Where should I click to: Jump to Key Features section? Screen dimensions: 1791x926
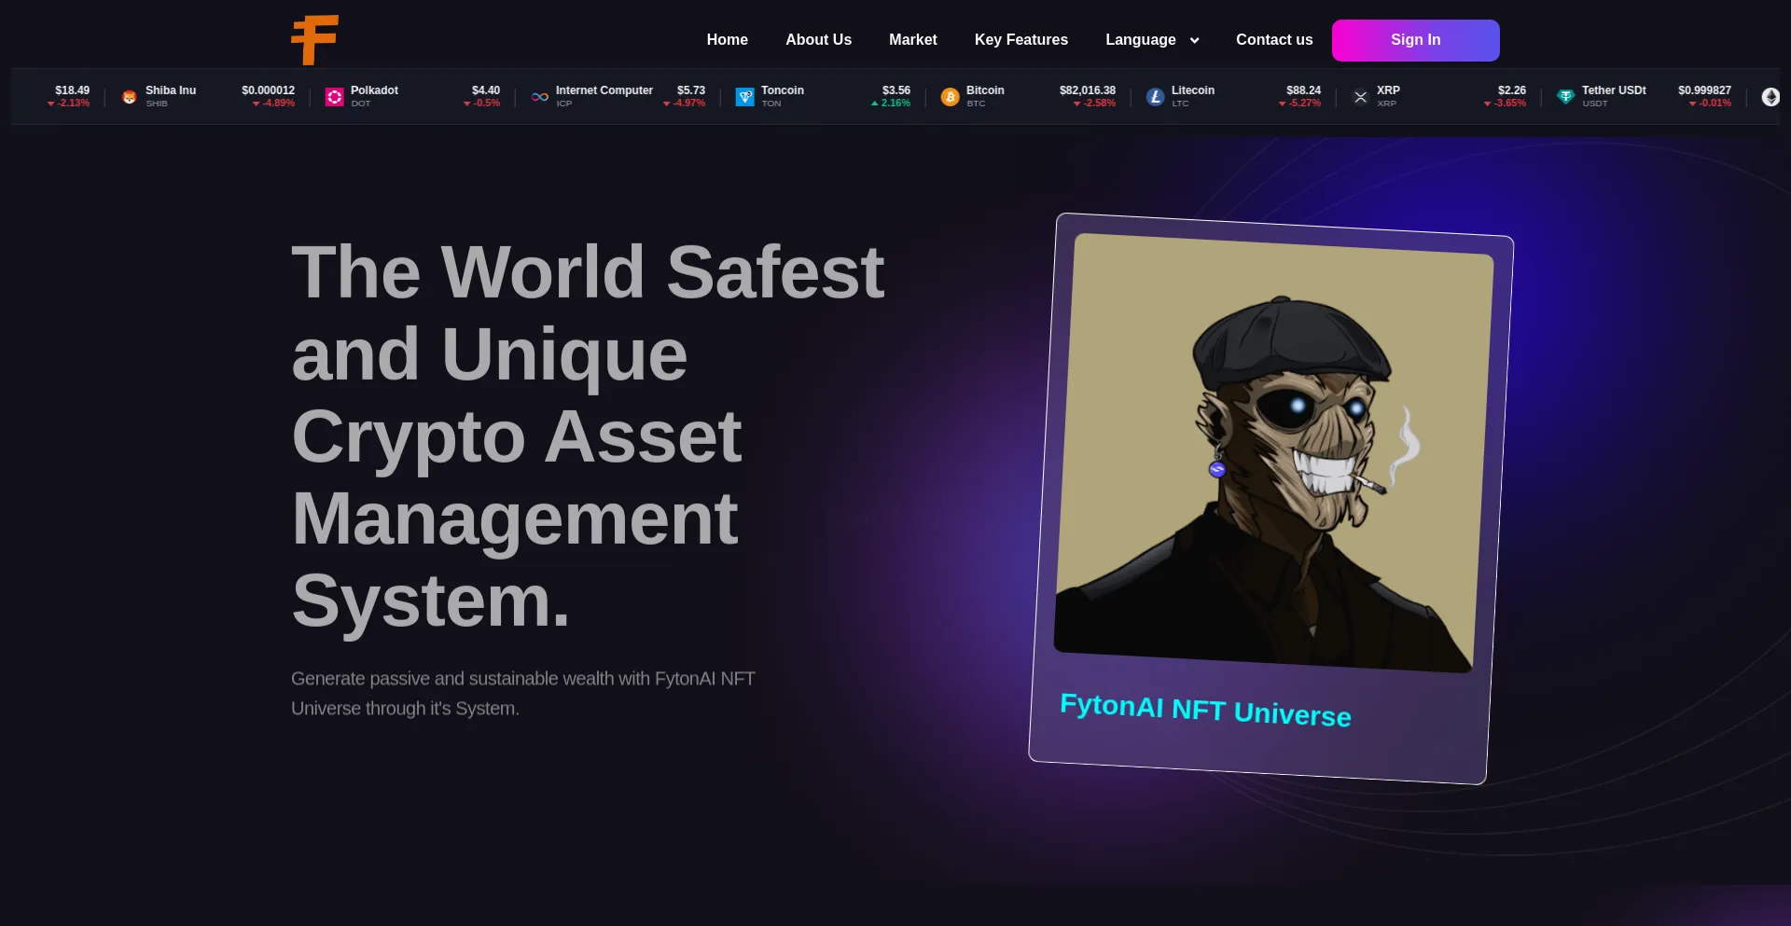pyautogui.click(x=1020, y=40)
